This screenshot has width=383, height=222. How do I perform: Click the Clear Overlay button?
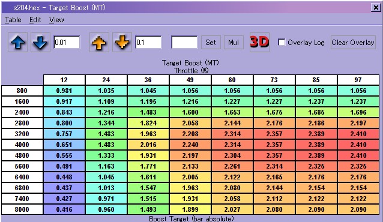click(x=353, y=42)
